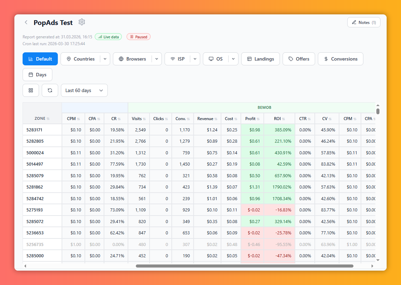Expand the OS dropdown arrow

233,59
